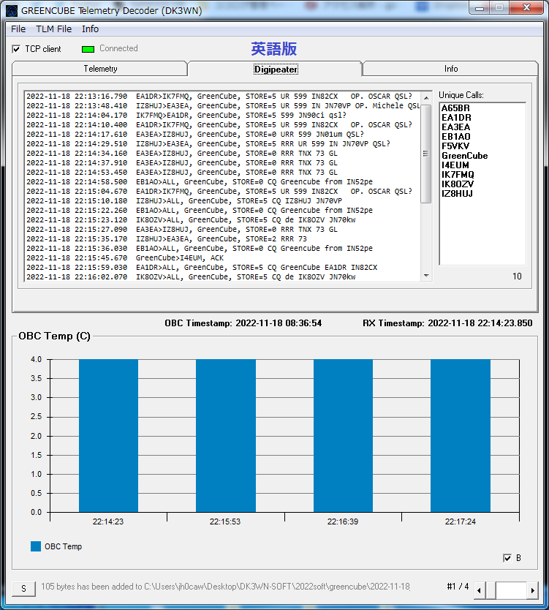Screen dimensions: 549x610
Task: Select the Digipeater tab
Action: pos(276,69)
